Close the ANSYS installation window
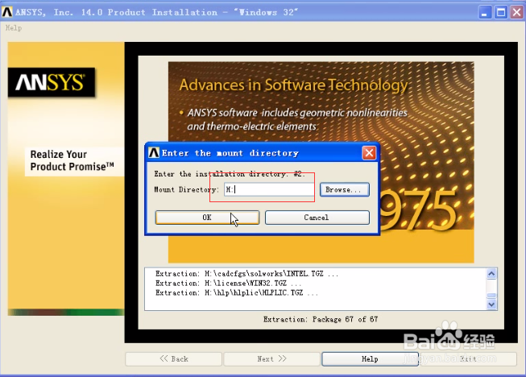 click(517, 12)
